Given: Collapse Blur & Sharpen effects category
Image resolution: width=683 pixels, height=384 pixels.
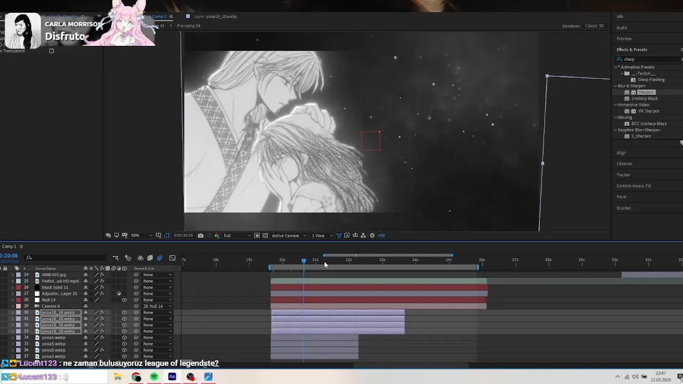Looking at the screenshot, I should point(616,86).
